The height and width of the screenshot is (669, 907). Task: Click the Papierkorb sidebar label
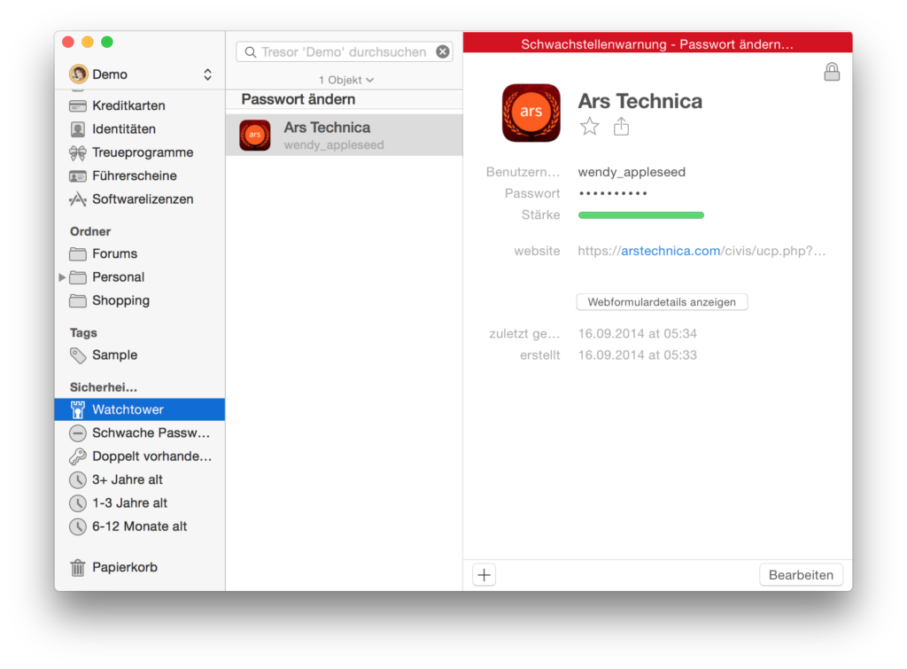pos(125,568)
